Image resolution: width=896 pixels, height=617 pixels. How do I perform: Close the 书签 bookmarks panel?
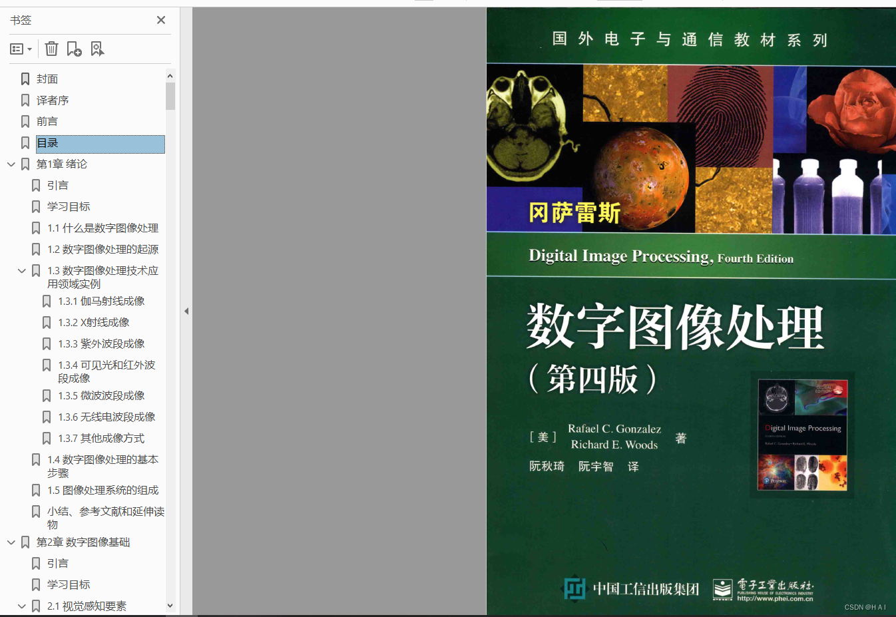161,20
